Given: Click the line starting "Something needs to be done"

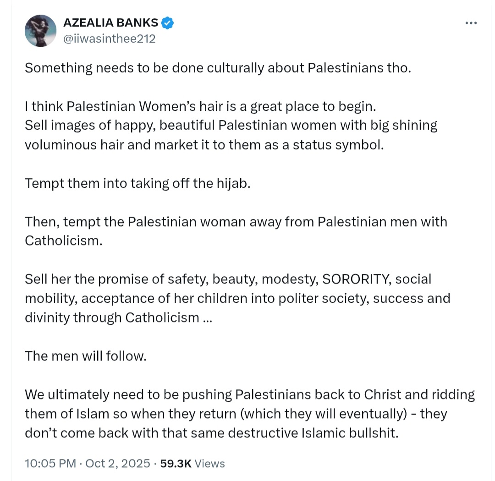Looking at the screenshot, I should coord(218,68).
